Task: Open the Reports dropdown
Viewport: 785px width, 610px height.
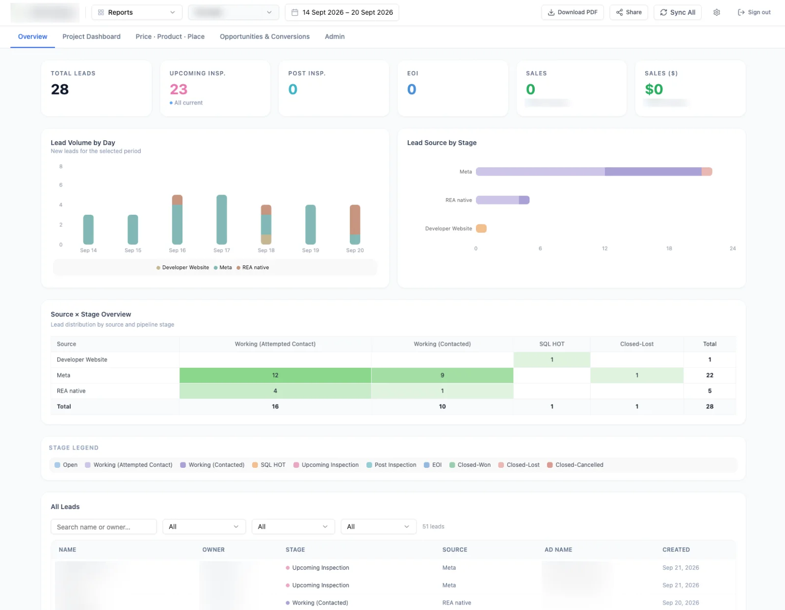Action: click(137, 12)
